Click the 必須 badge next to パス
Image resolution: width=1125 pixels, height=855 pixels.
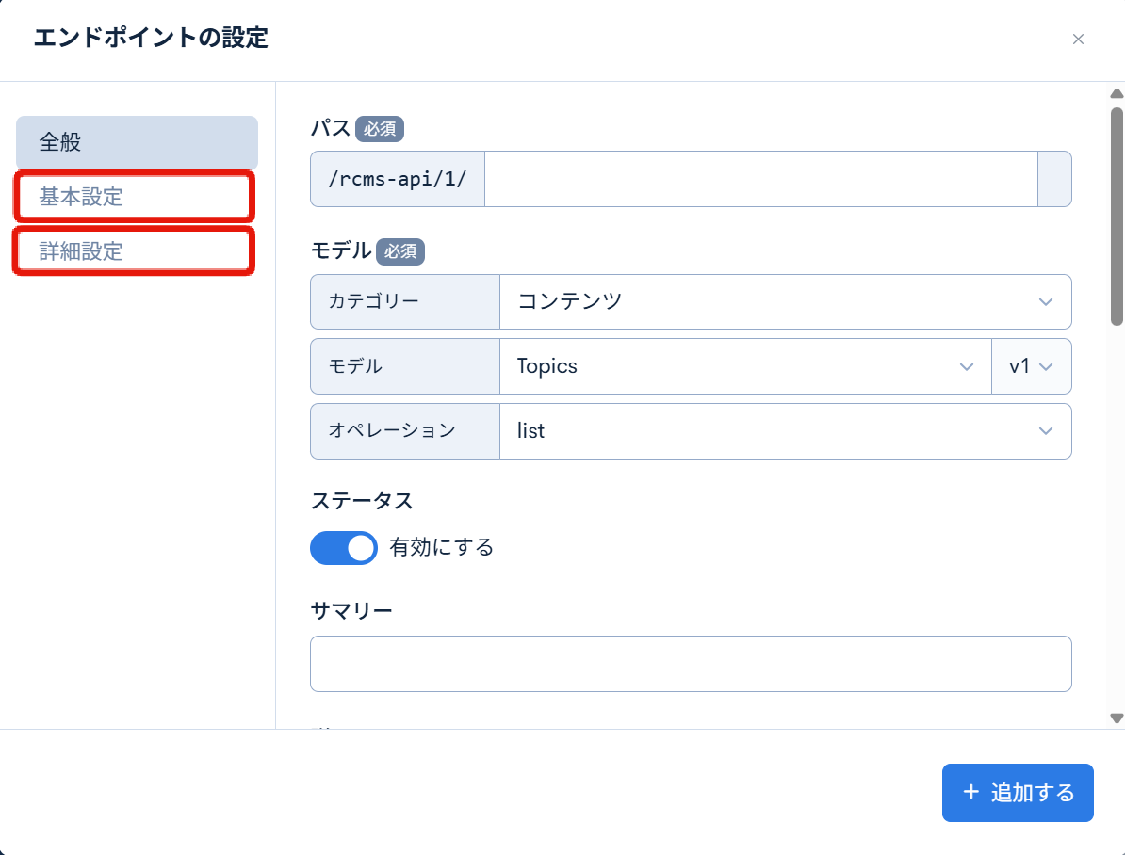pos(380,129)
